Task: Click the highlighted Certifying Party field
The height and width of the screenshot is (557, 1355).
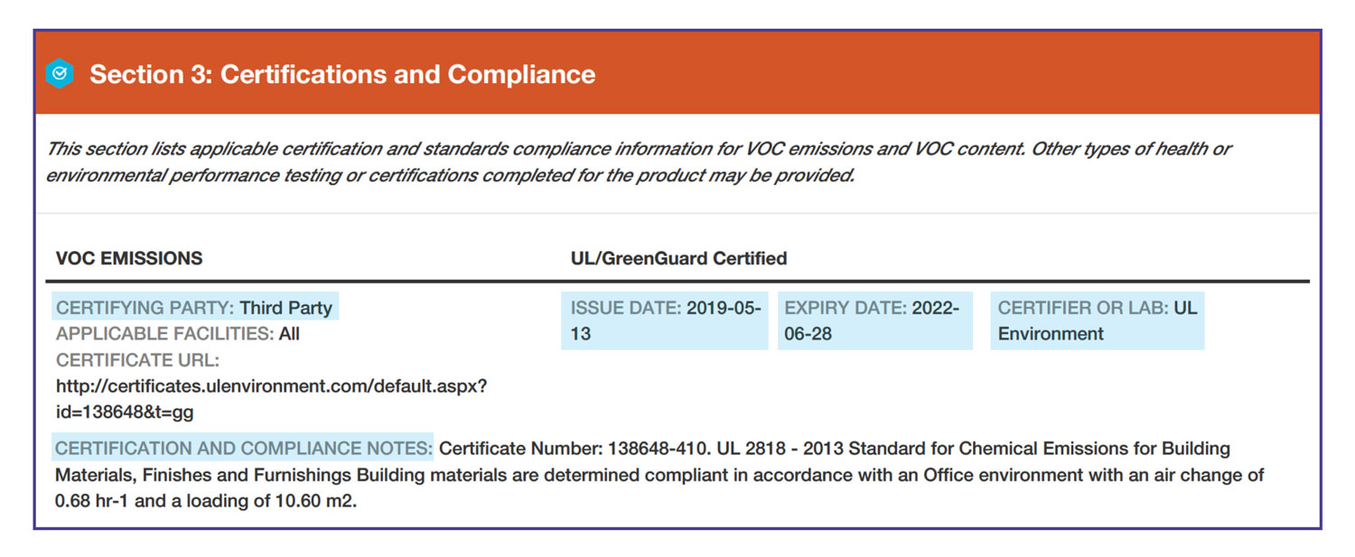Action: click(194, 308)
